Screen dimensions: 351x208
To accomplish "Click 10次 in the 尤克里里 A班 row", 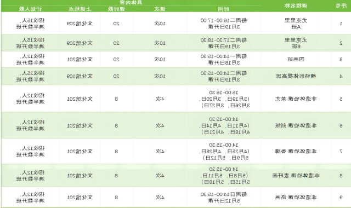I will click(160, 24).
